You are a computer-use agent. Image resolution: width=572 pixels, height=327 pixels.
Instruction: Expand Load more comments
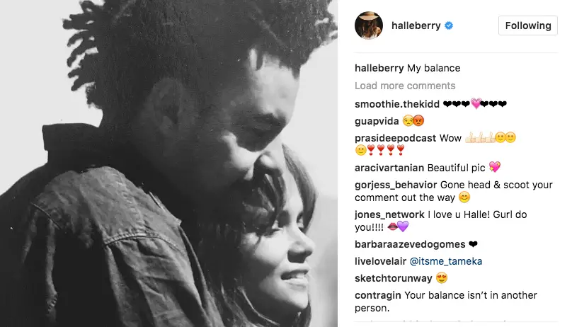[405, 86]
